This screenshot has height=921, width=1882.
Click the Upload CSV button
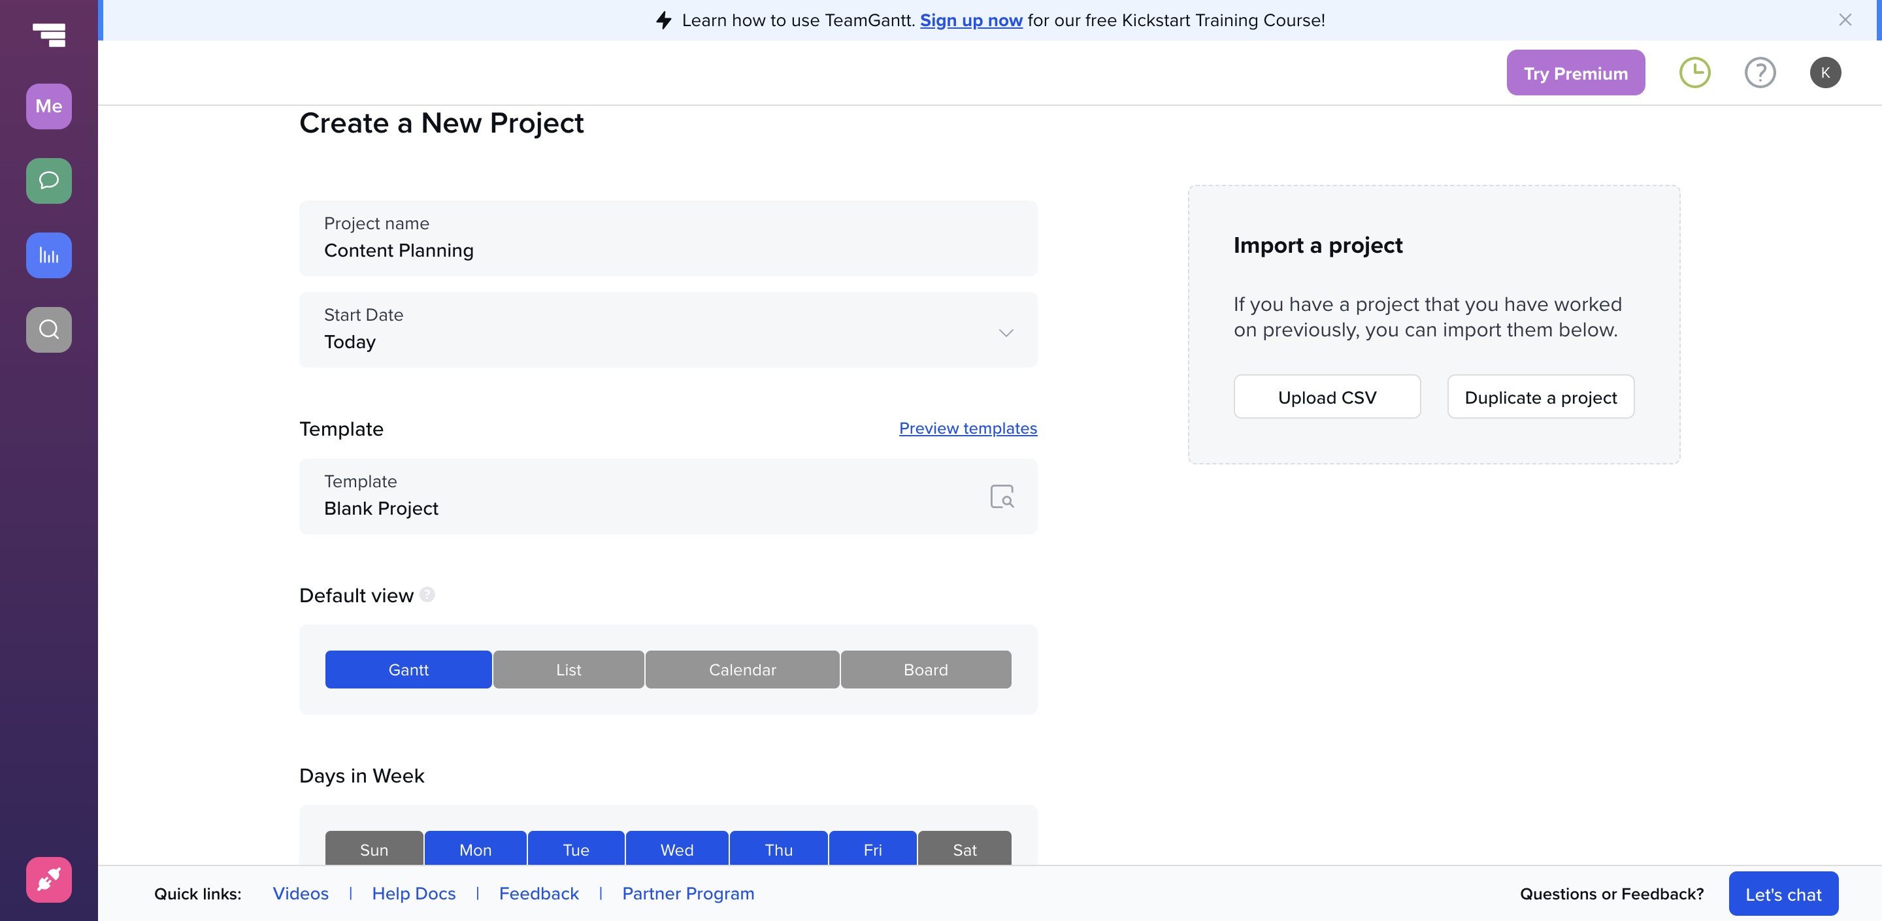pos(1327,396)
